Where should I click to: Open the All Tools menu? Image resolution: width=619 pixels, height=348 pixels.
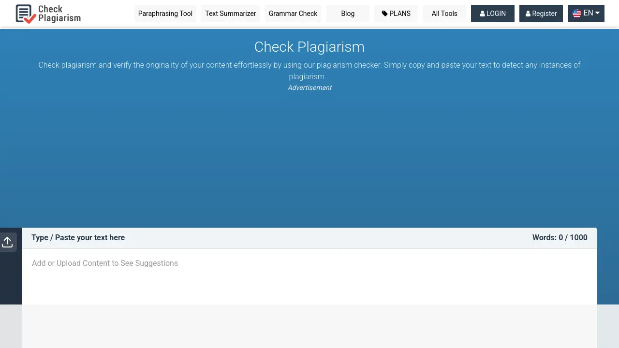coord(444,14)
